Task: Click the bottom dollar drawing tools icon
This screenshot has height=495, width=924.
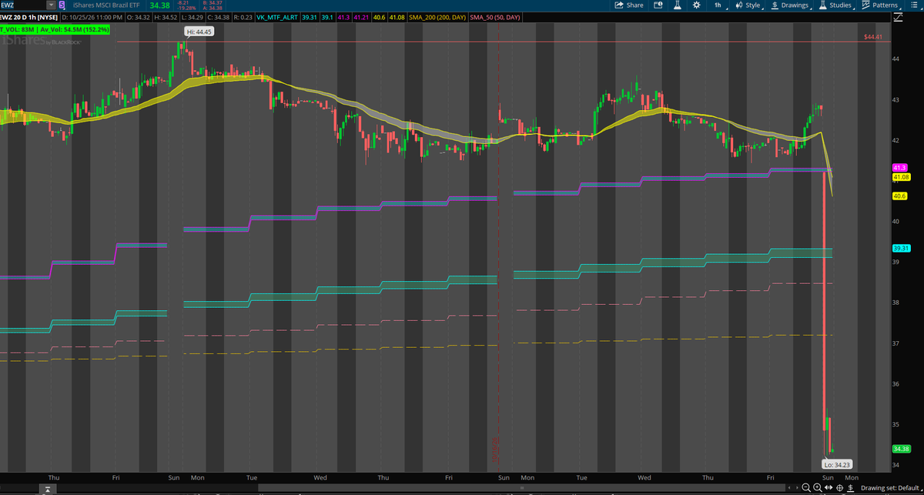Action: (x=850, y=488)
